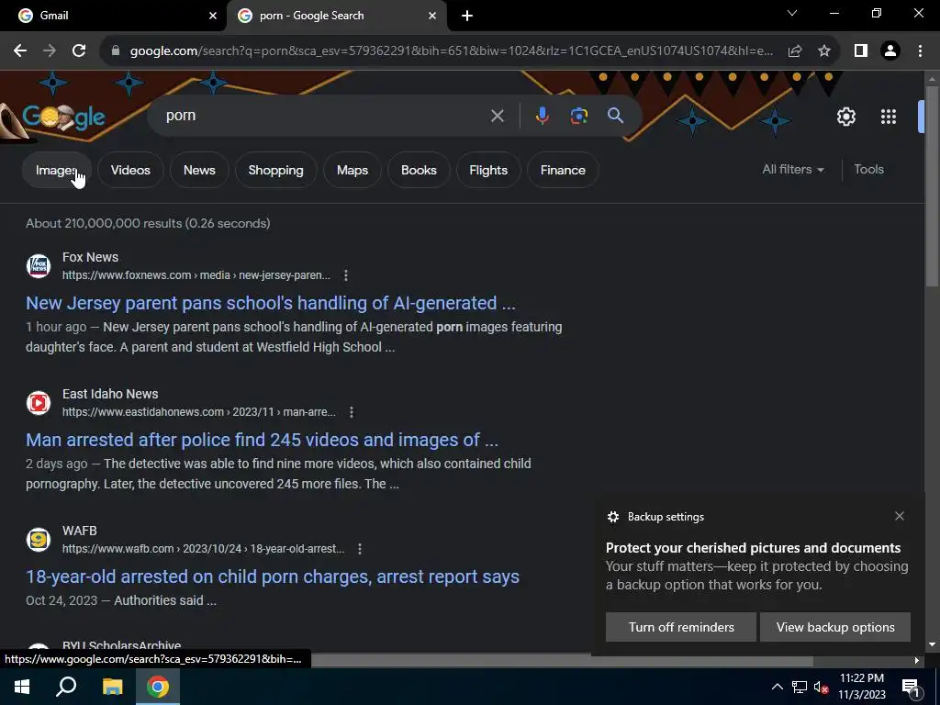Screen dimensions: 940x705
Task: Click the WAFB site favicon
Action: click(x=39, y=540)
